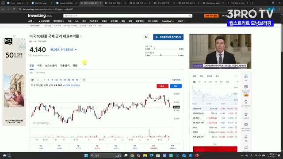Select the 일반 tab
Screen dimensions: 283x159
click(31, 66)
